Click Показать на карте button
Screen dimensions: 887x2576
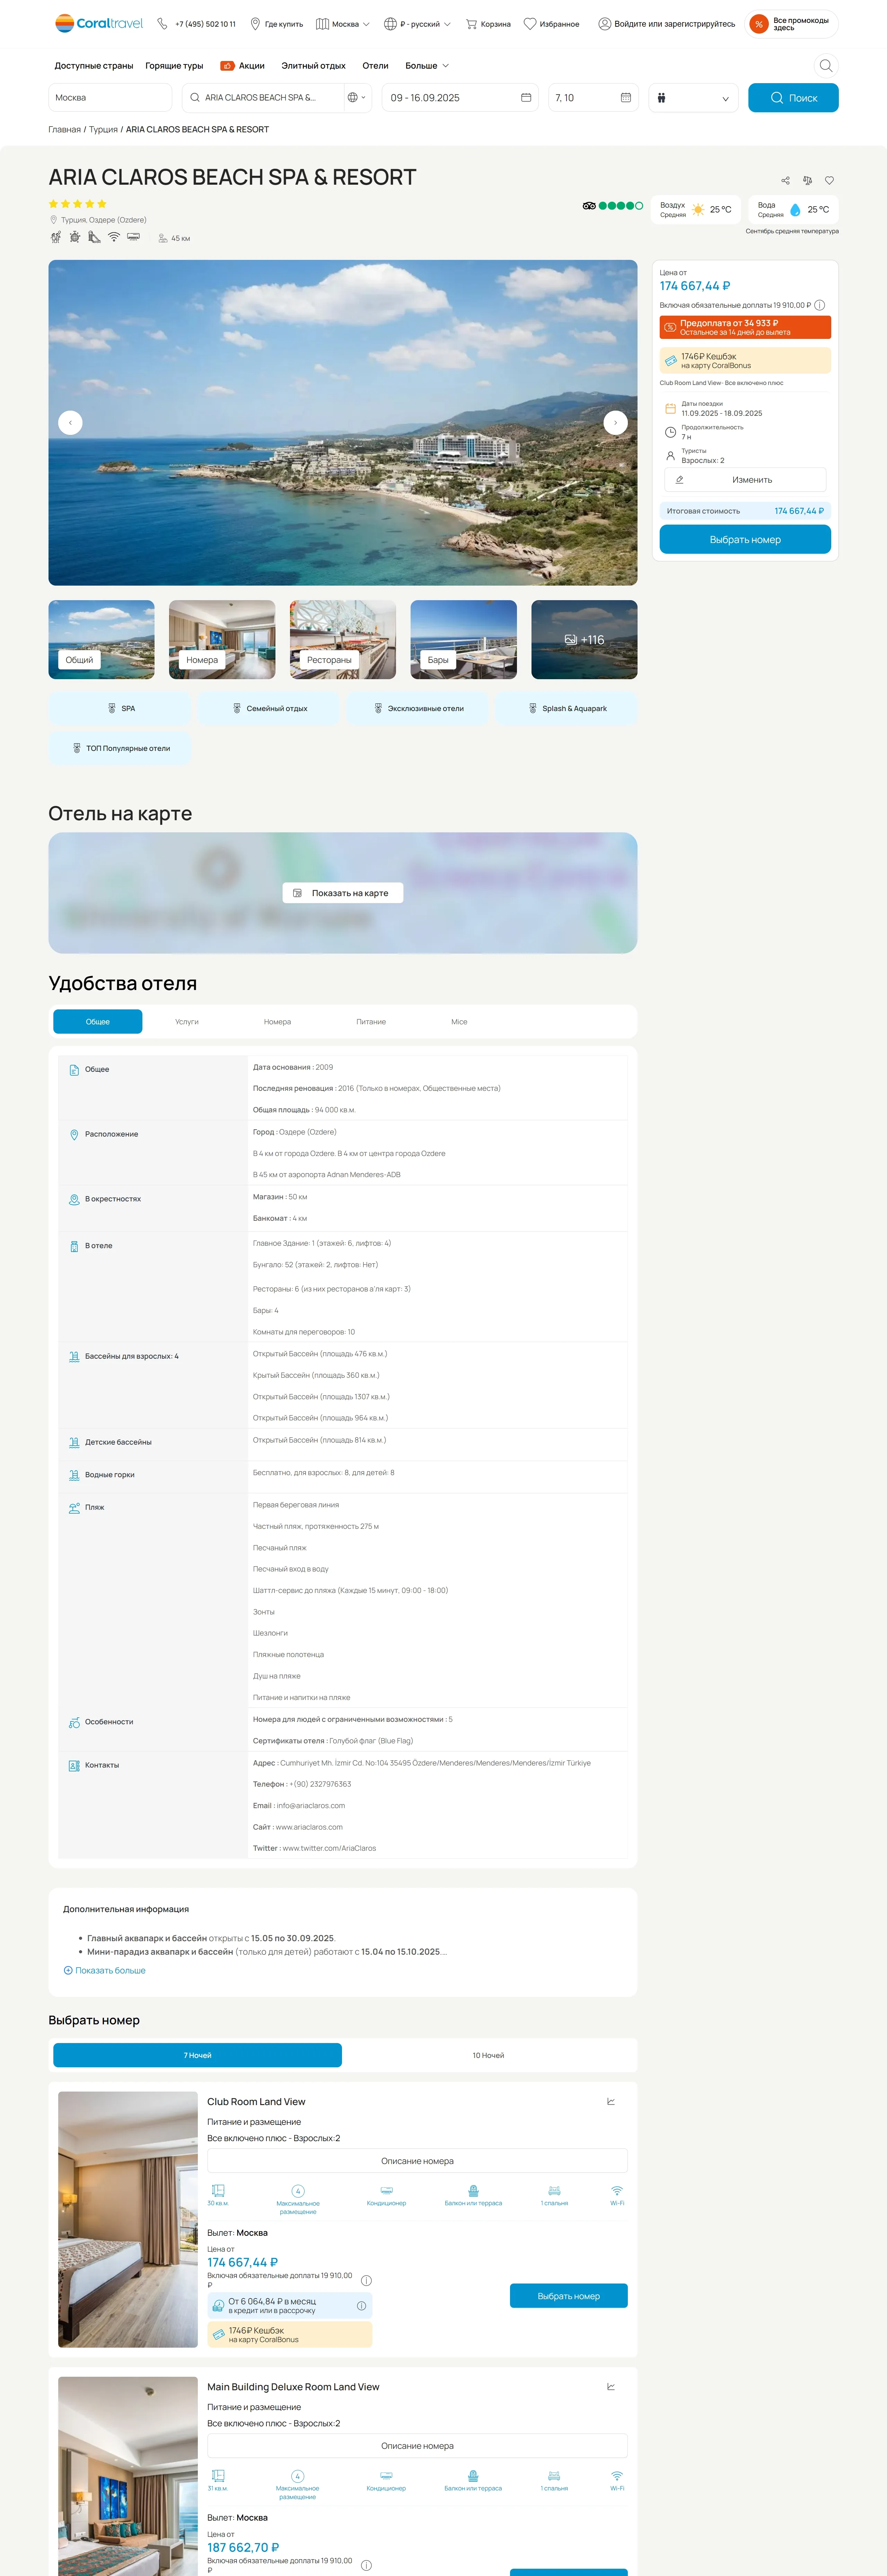343,893
